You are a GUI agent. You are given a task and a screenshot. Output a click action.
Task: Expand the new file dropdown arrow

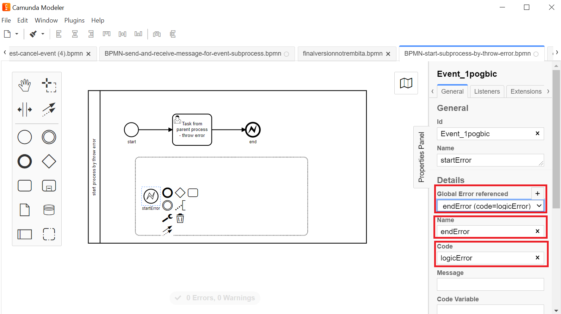pos(17,34)
